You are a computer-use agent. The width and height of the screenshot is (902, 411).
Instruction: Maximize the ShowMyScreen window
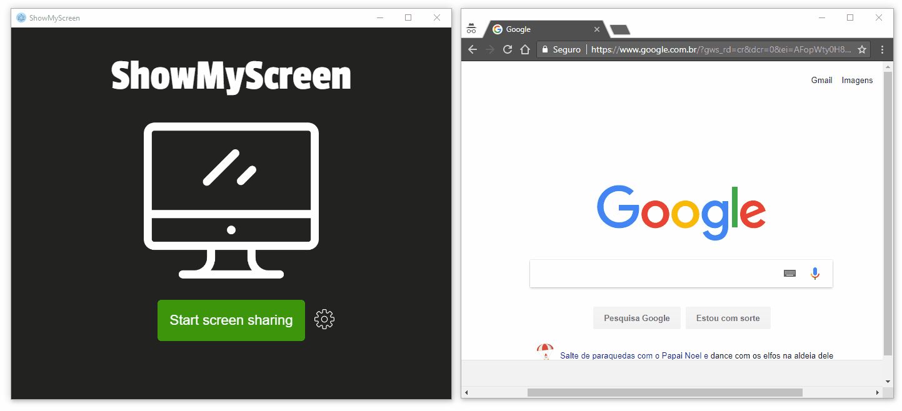408,17
